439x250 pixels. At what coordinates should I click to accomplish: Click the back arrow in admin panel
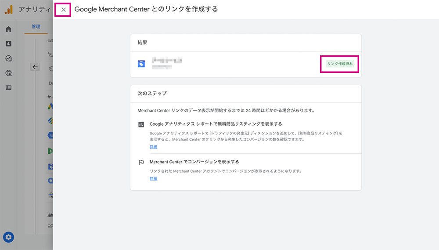(x=35, y=67)
